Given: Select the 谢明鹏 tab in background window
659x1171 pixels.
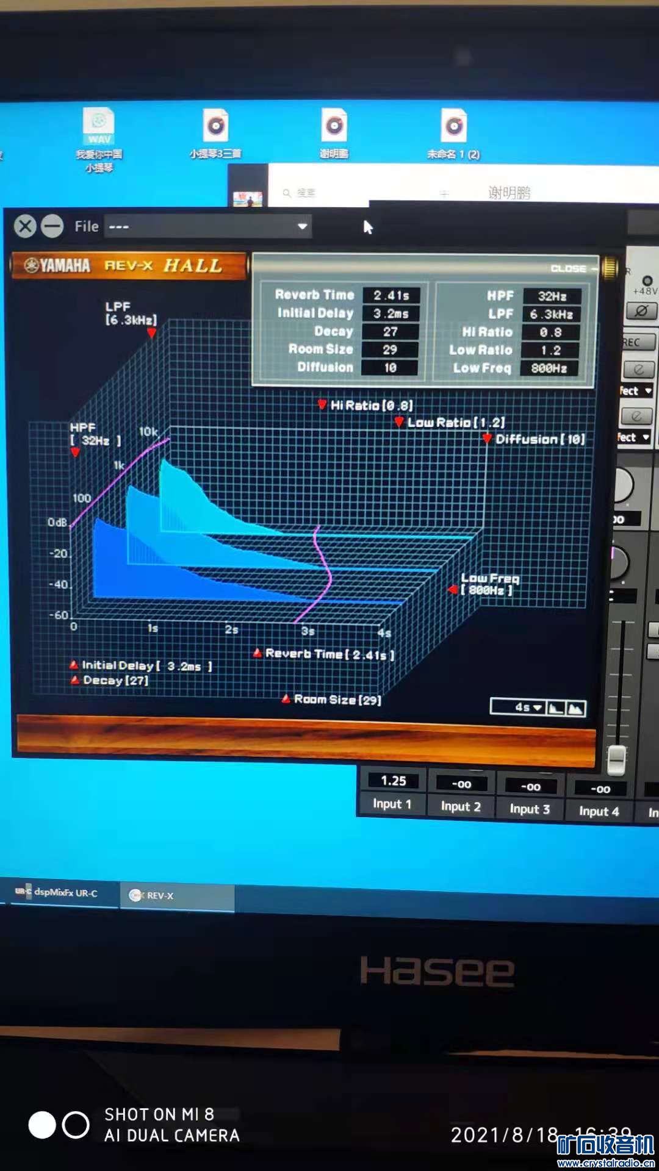Looking at the screenshot, I should pyautogui.click(x=509, y=193).
